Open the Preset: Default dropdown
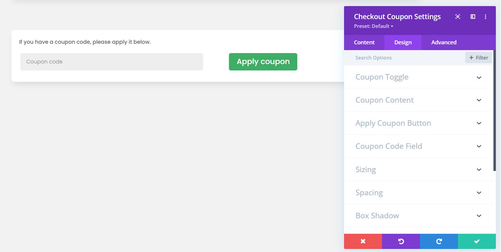 tap(374, 26)
